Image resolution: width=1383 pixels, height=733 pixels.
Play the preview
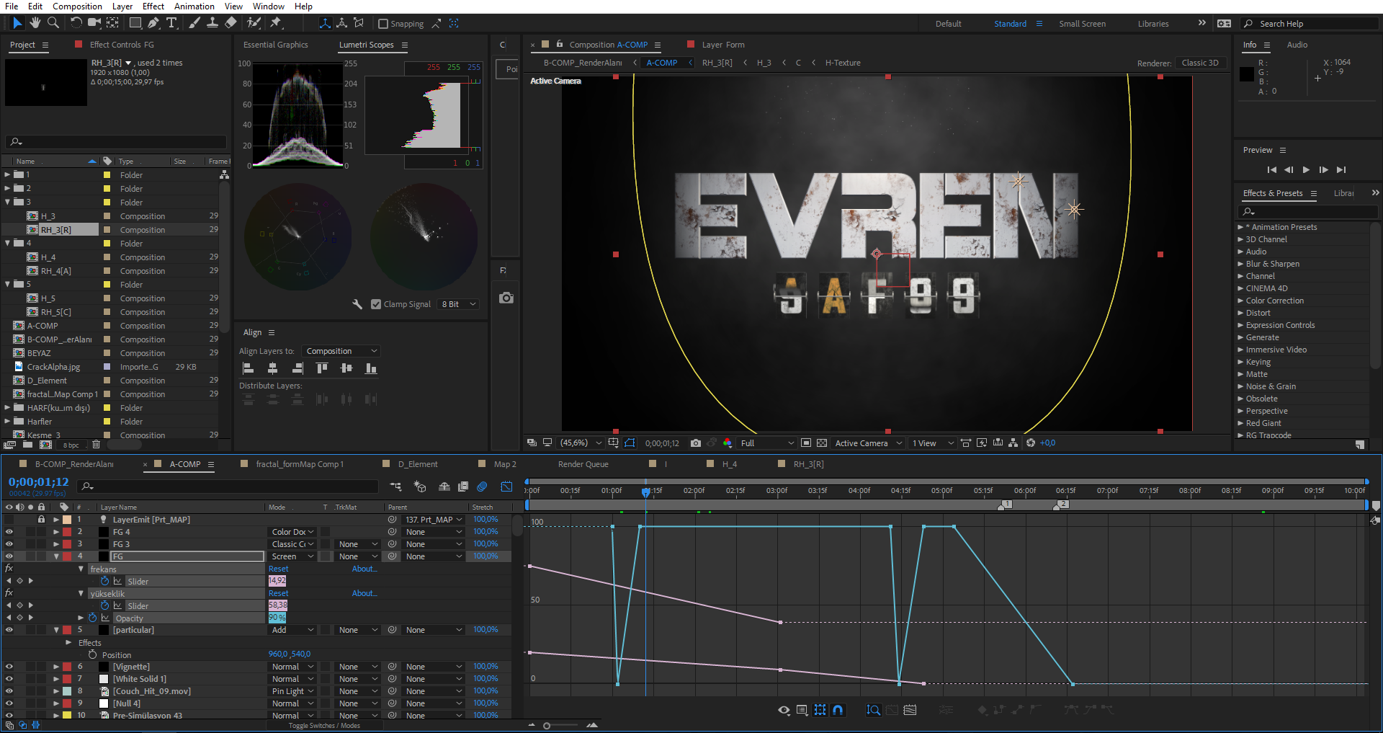point(1306,170)
